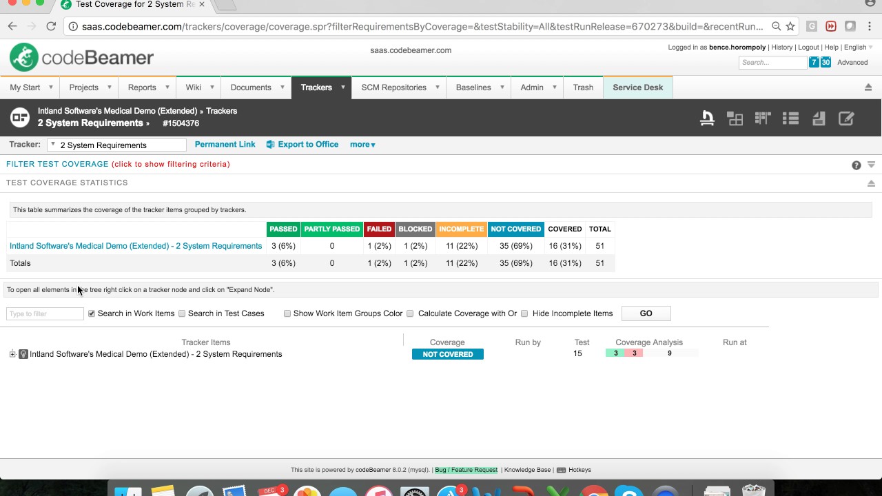882x496 pixels.
Task: Click the codeBeamer logo
Action: pos(81,58)
